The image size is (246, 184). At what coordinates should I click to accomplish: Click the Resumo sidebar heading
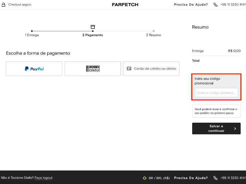200,27
